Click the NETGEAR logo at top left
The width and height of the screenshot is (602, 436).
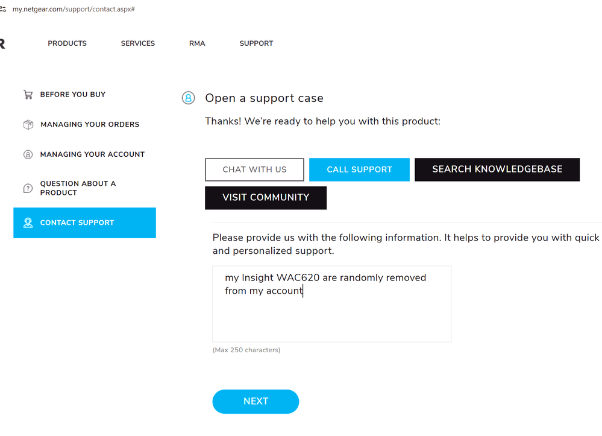tap(2, 44)
